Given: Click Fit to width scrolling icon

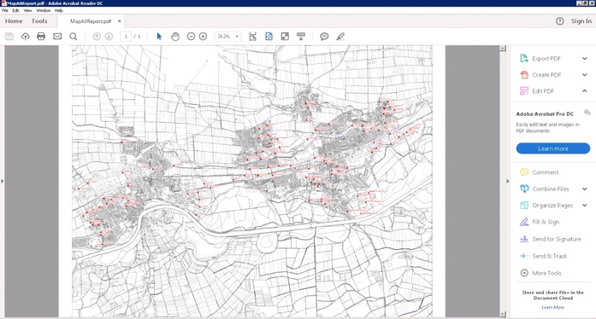Looking at the screenshot, I should (x=252, y=37).
